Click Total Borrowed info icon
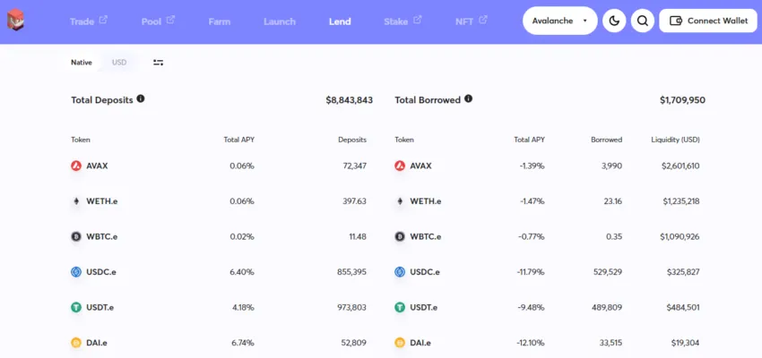 (x=468, y=99)
